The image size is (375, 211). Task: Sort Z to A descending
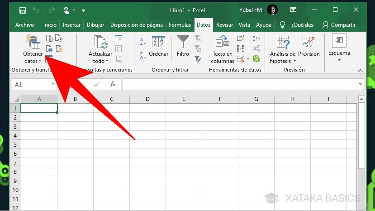point(143,56)
